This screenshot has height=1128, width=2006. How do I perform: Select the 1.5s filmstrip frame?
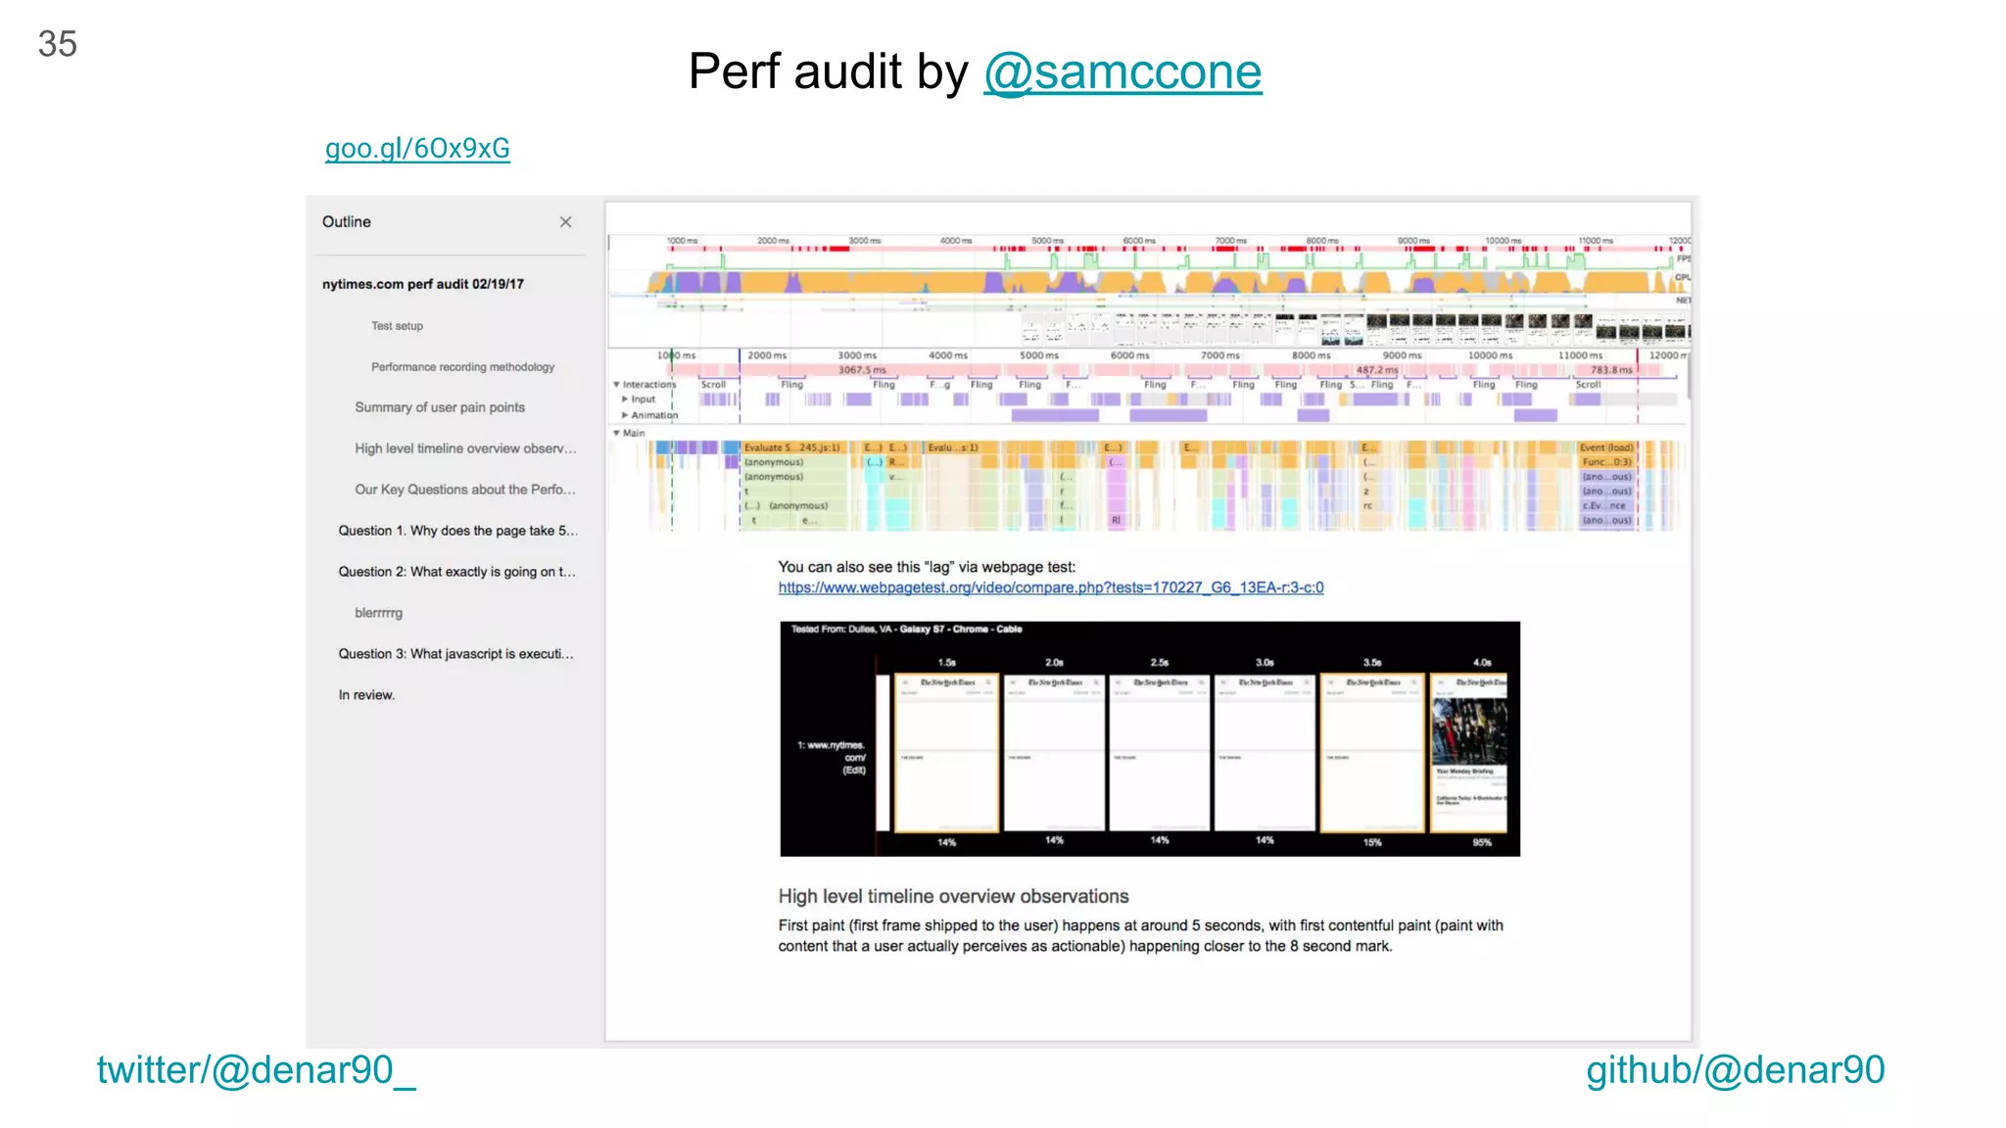[x=946, y=752]
